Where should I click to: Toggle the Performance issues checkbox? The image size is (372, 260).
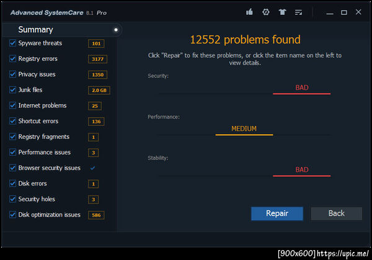(12, 152)
